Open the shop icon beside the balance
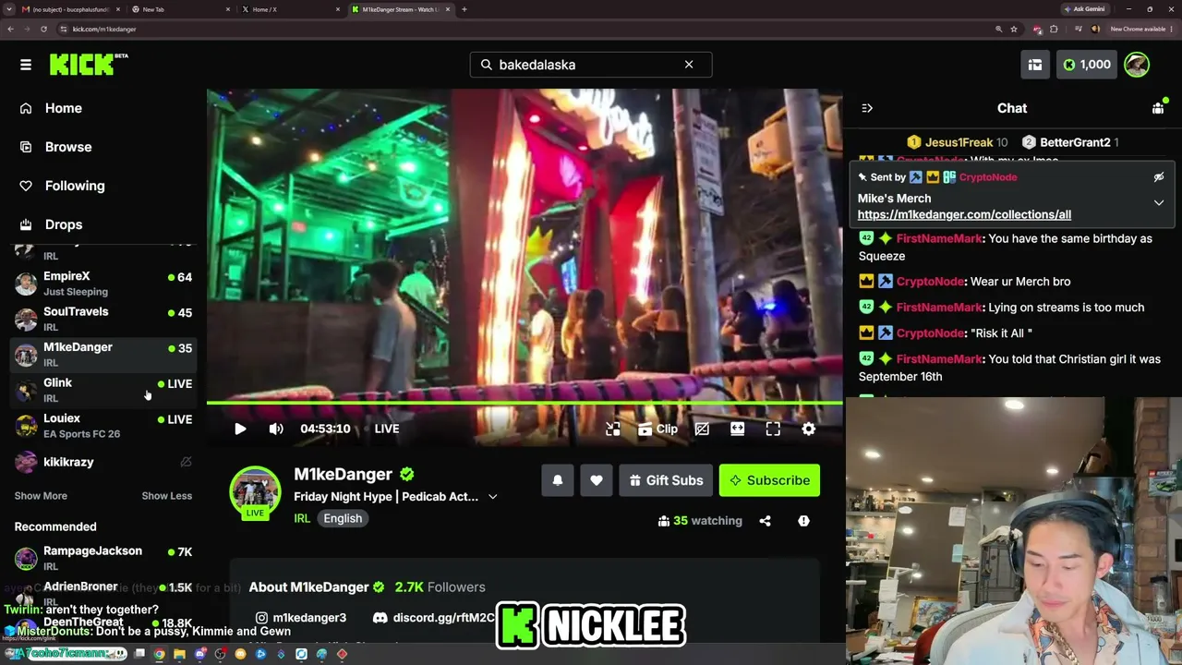Viewport: 1182px width, 665px height. click(x=1035, y=65)
